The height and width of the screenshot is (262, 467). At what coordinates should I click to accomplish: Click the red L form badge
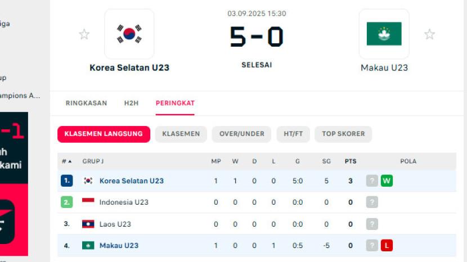[387, 245]
